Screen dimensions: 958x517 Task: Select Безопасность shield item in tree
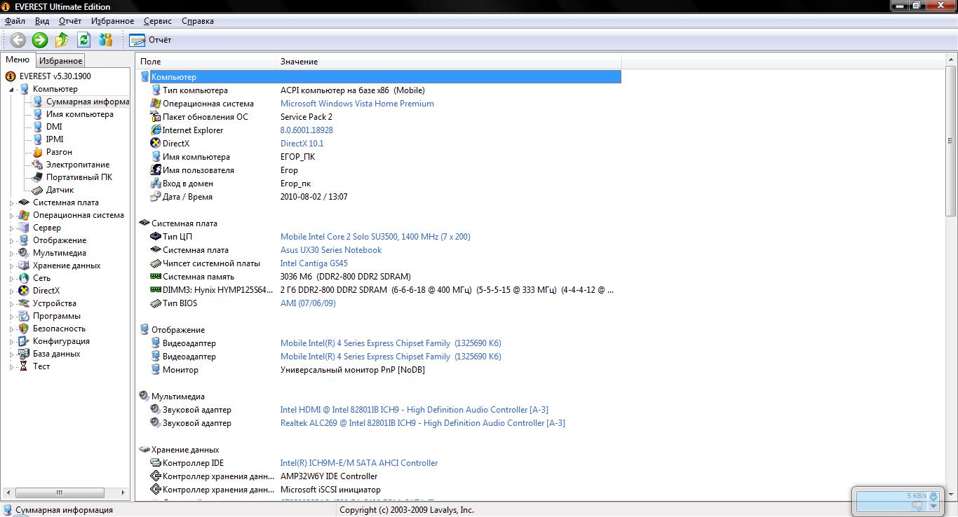coord(25,329)
